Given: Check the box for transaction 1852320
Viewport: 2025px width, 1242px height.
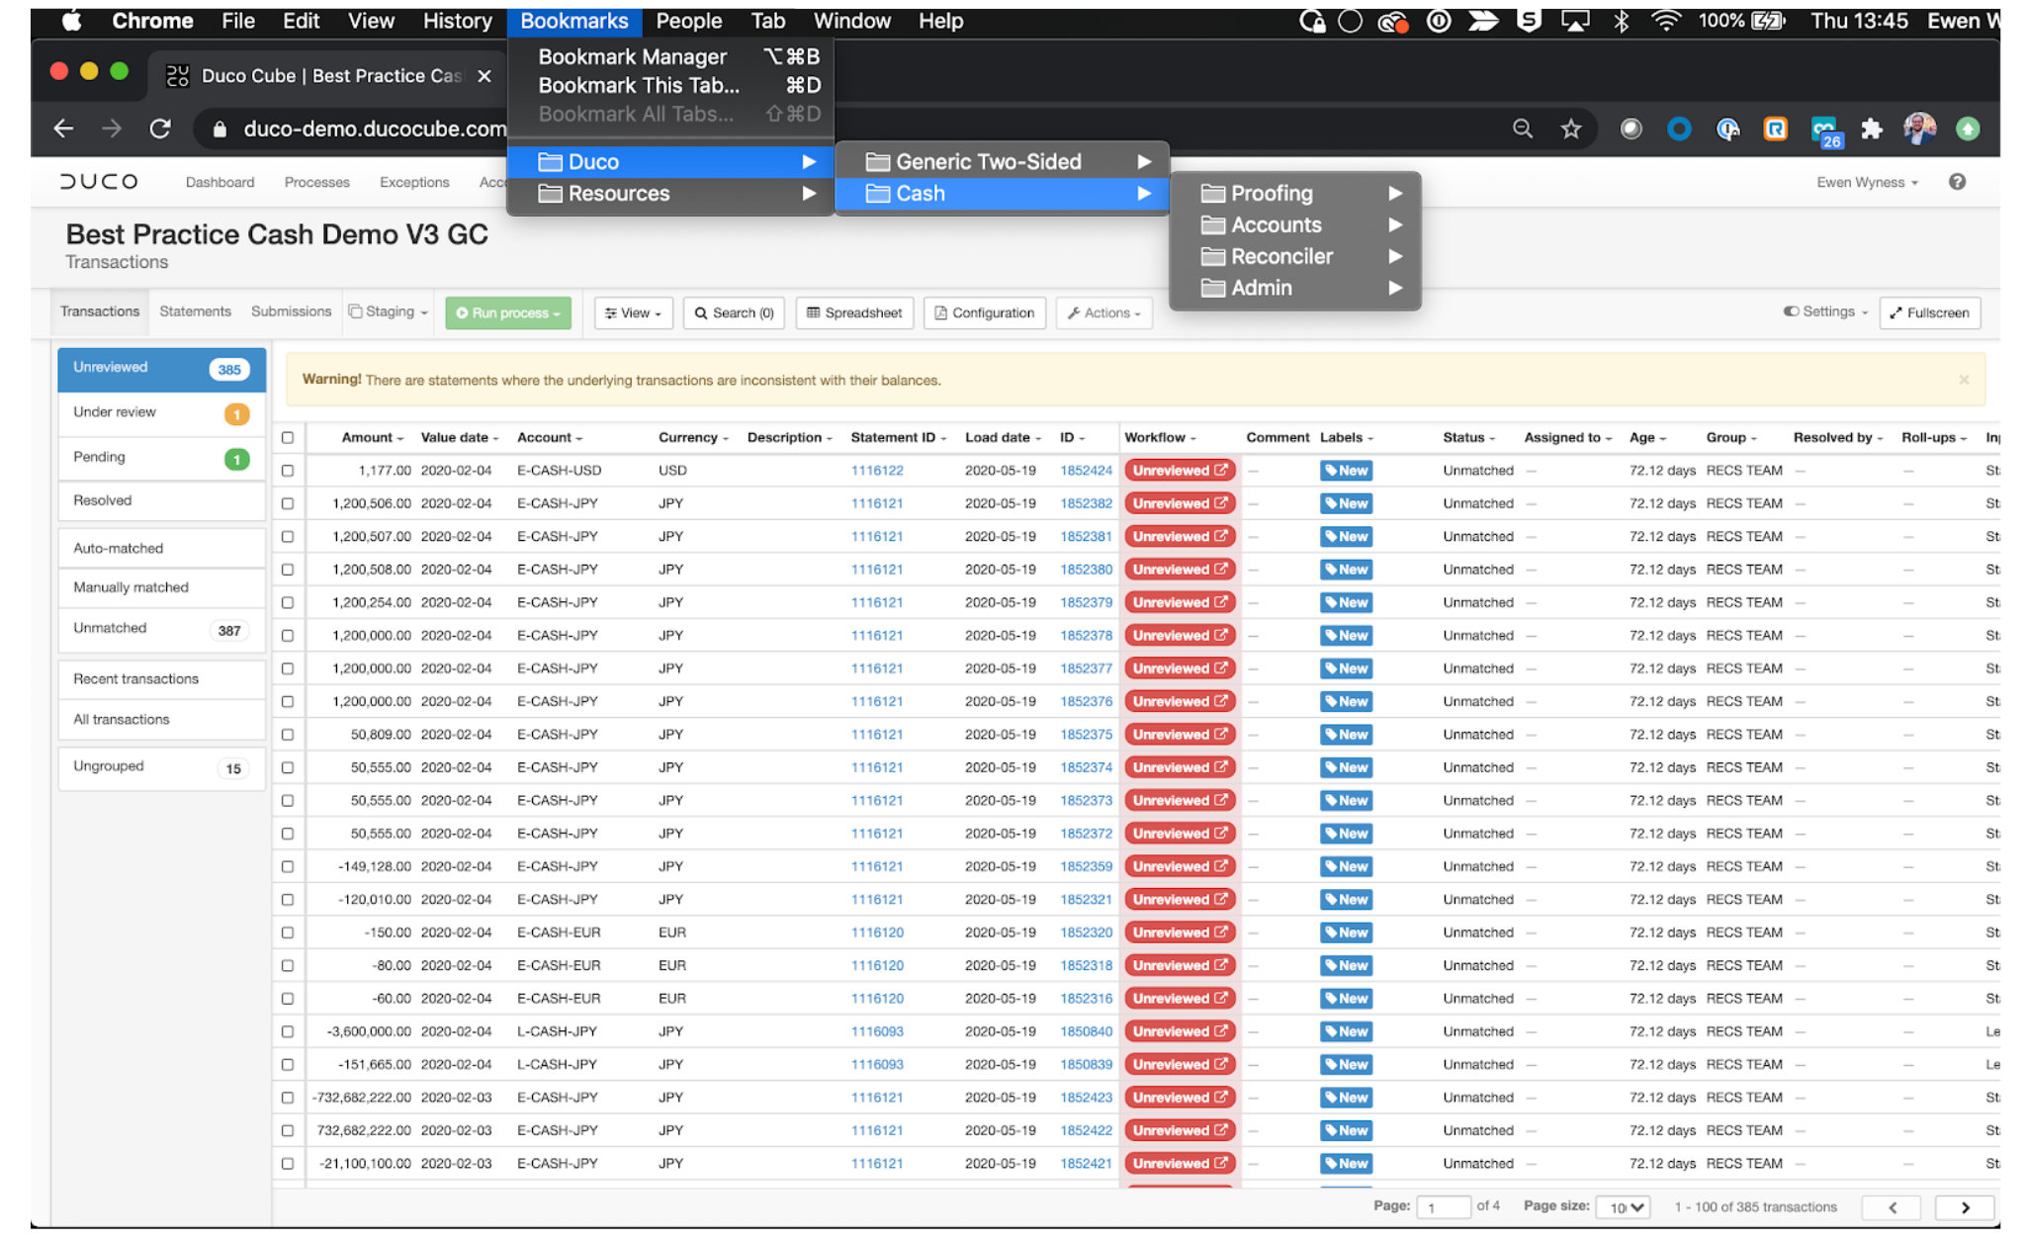Looking at the screenshot, I should [288, 932].
